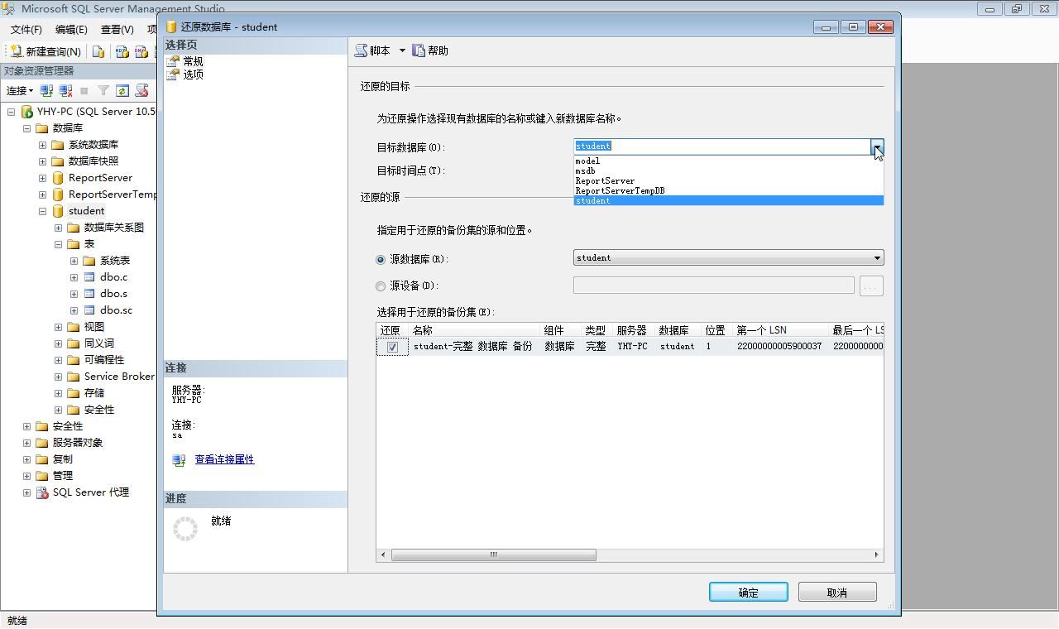This screenshot has width=1059, height=629.
Task: Open the 脚本 dropdown arrow
Action: [x=402, y=50]
